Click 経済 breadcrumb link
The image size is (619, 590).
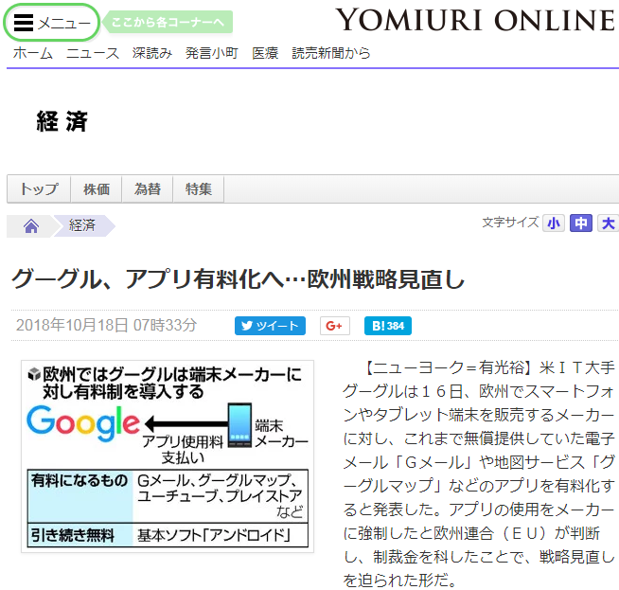[82, 225]
